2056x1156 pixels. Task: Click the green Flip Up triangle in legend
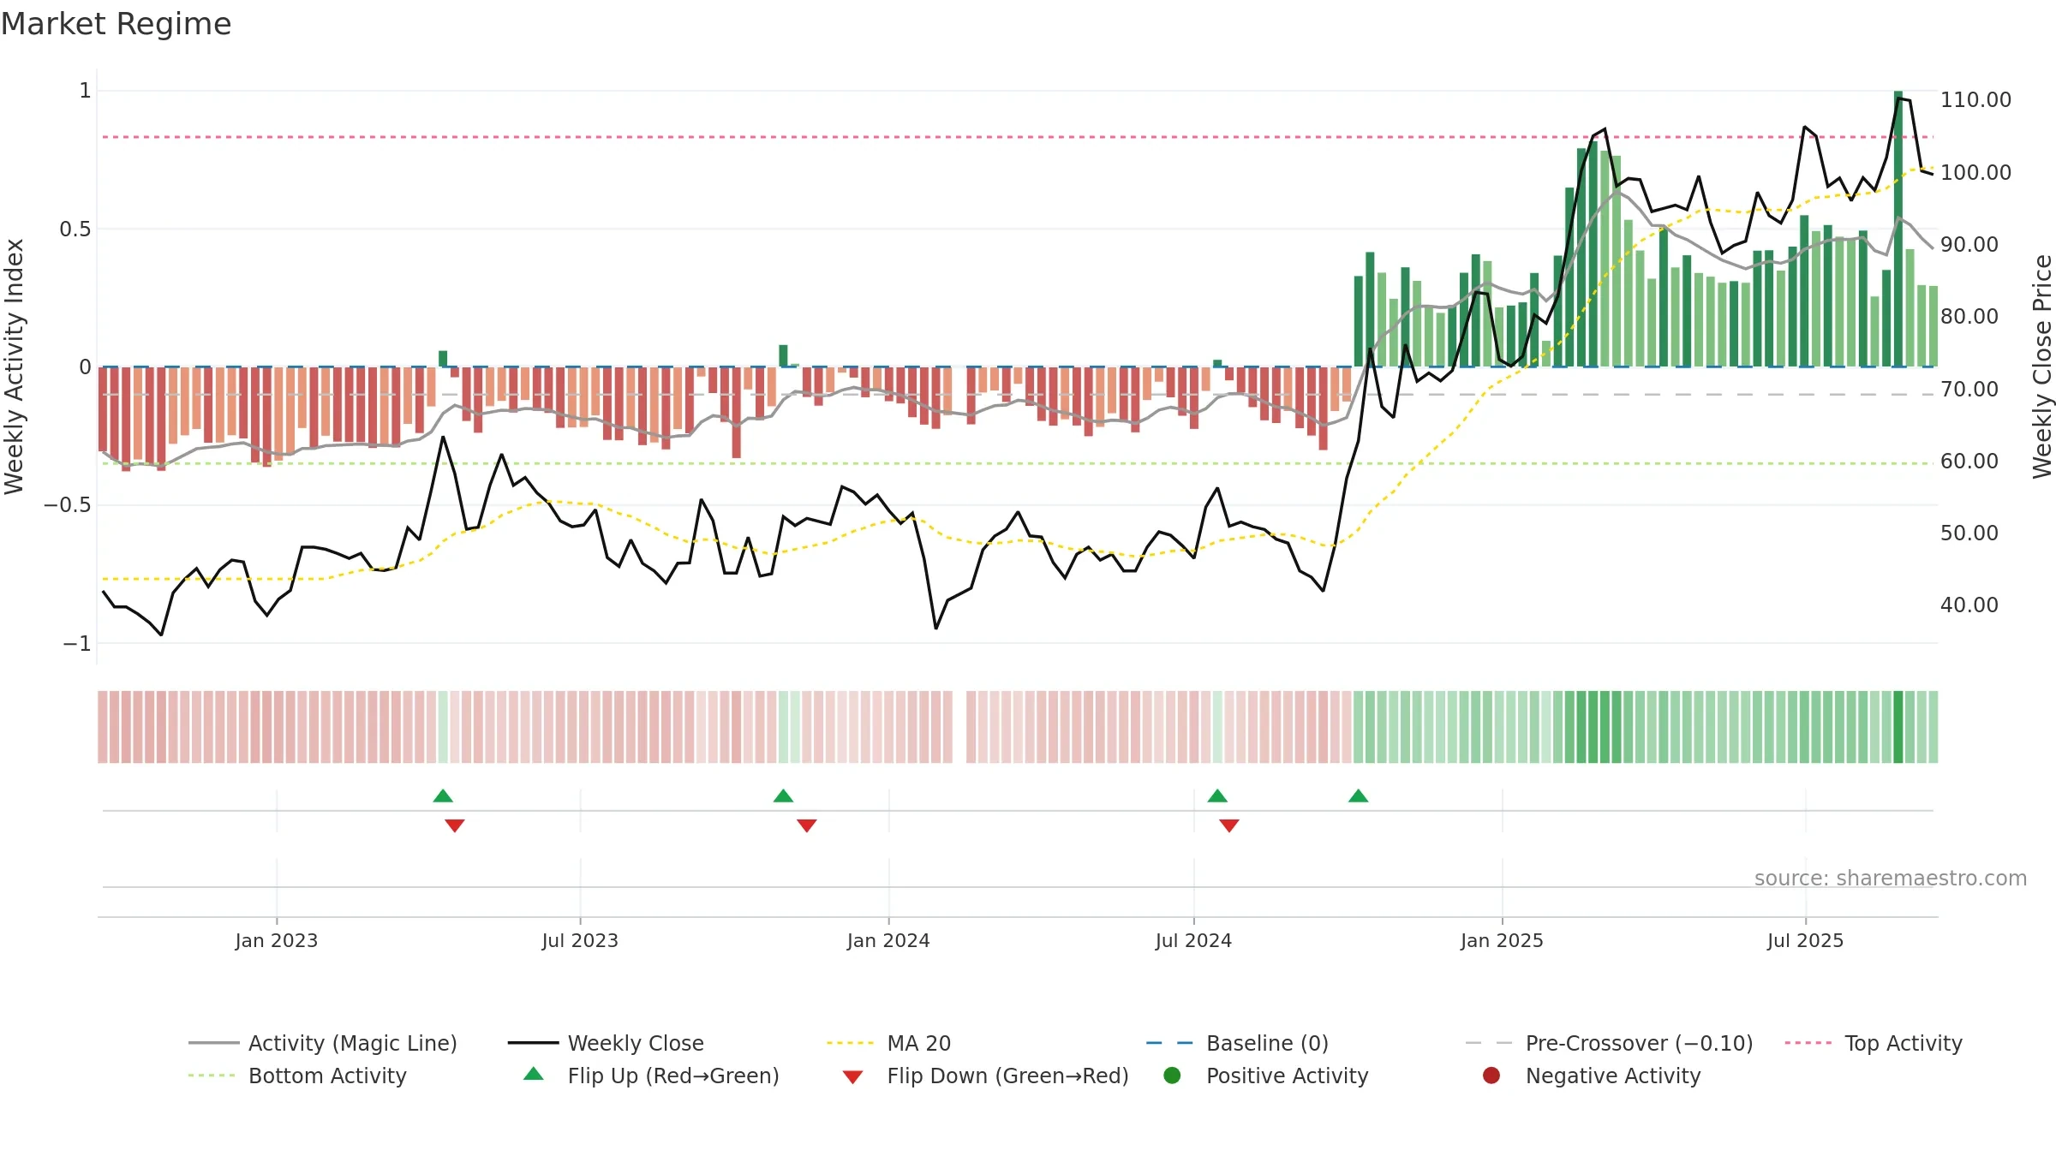pyautogui.click(x=534, y=1074)
